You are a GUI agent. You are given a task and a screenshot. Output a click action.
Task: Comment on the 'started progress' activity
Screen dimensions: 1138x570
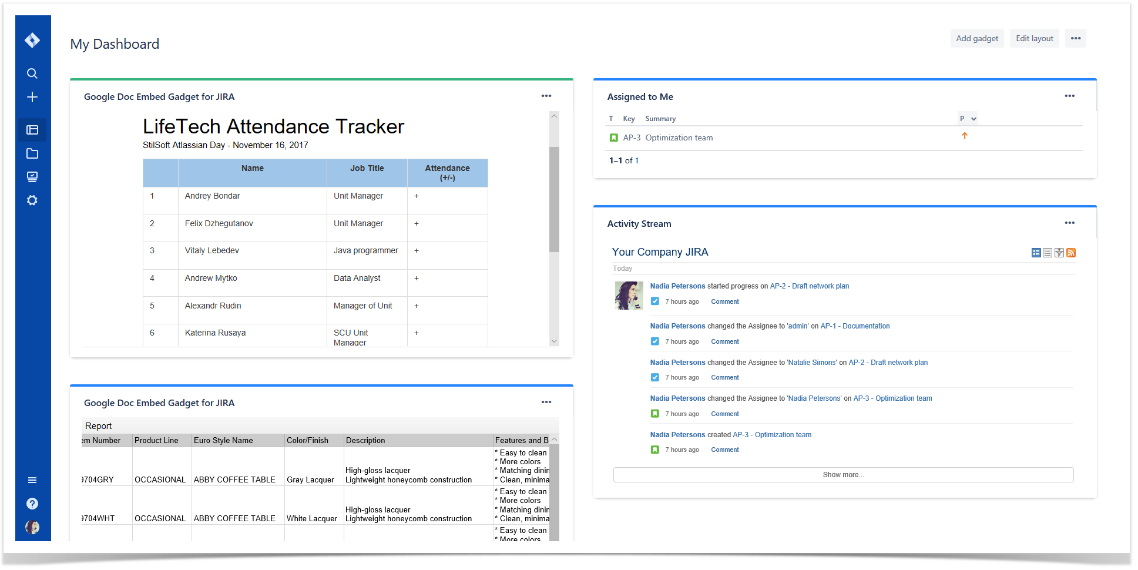(725, 301)
